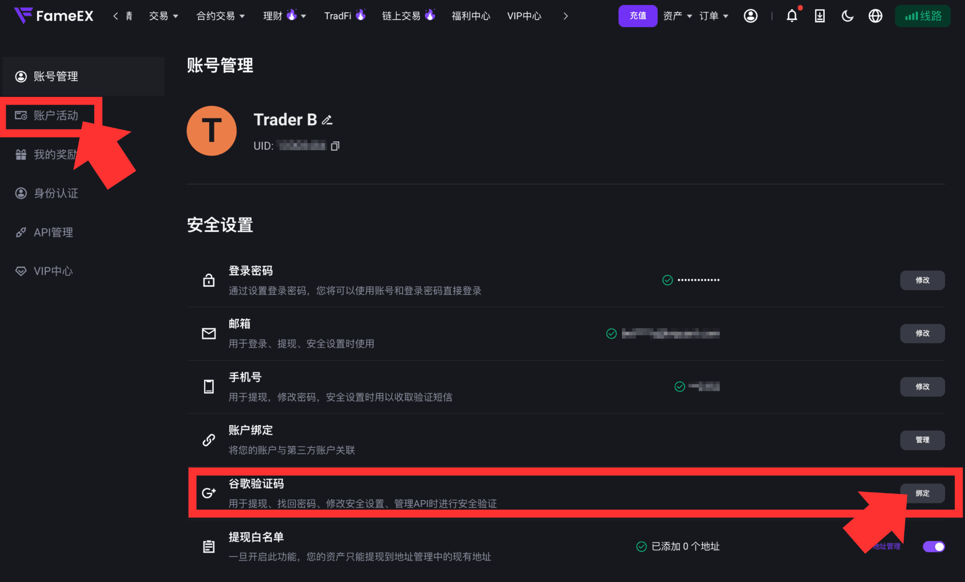Expand the 订单 dropdown
This screenshot has height=582, width=965.
(x=714, y=16)
